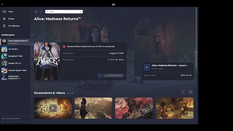Click the download progress bar in sidebar bottom

[x=15, y=122]
